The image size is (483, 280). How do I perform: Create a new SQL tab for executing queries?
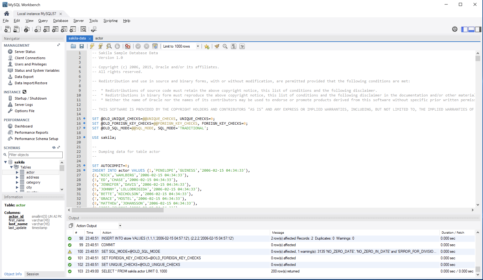click(7, 29)
